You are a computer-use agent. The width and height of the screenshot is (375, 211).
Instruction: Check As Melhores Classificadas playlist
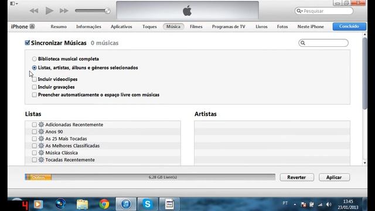pos(35,146)
